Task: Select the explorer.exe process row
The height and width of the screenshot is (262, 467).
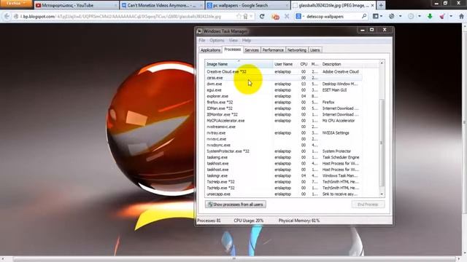Action: (x=283, y=96)
